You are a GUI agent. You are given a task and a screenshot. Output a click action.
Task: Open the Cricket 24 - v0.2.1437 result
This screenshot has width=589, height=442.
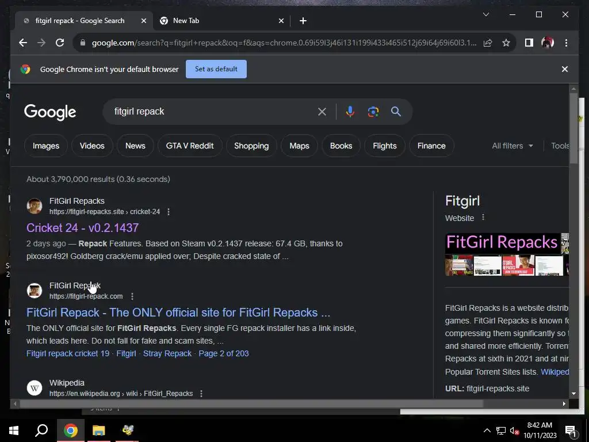pos(82,228)
